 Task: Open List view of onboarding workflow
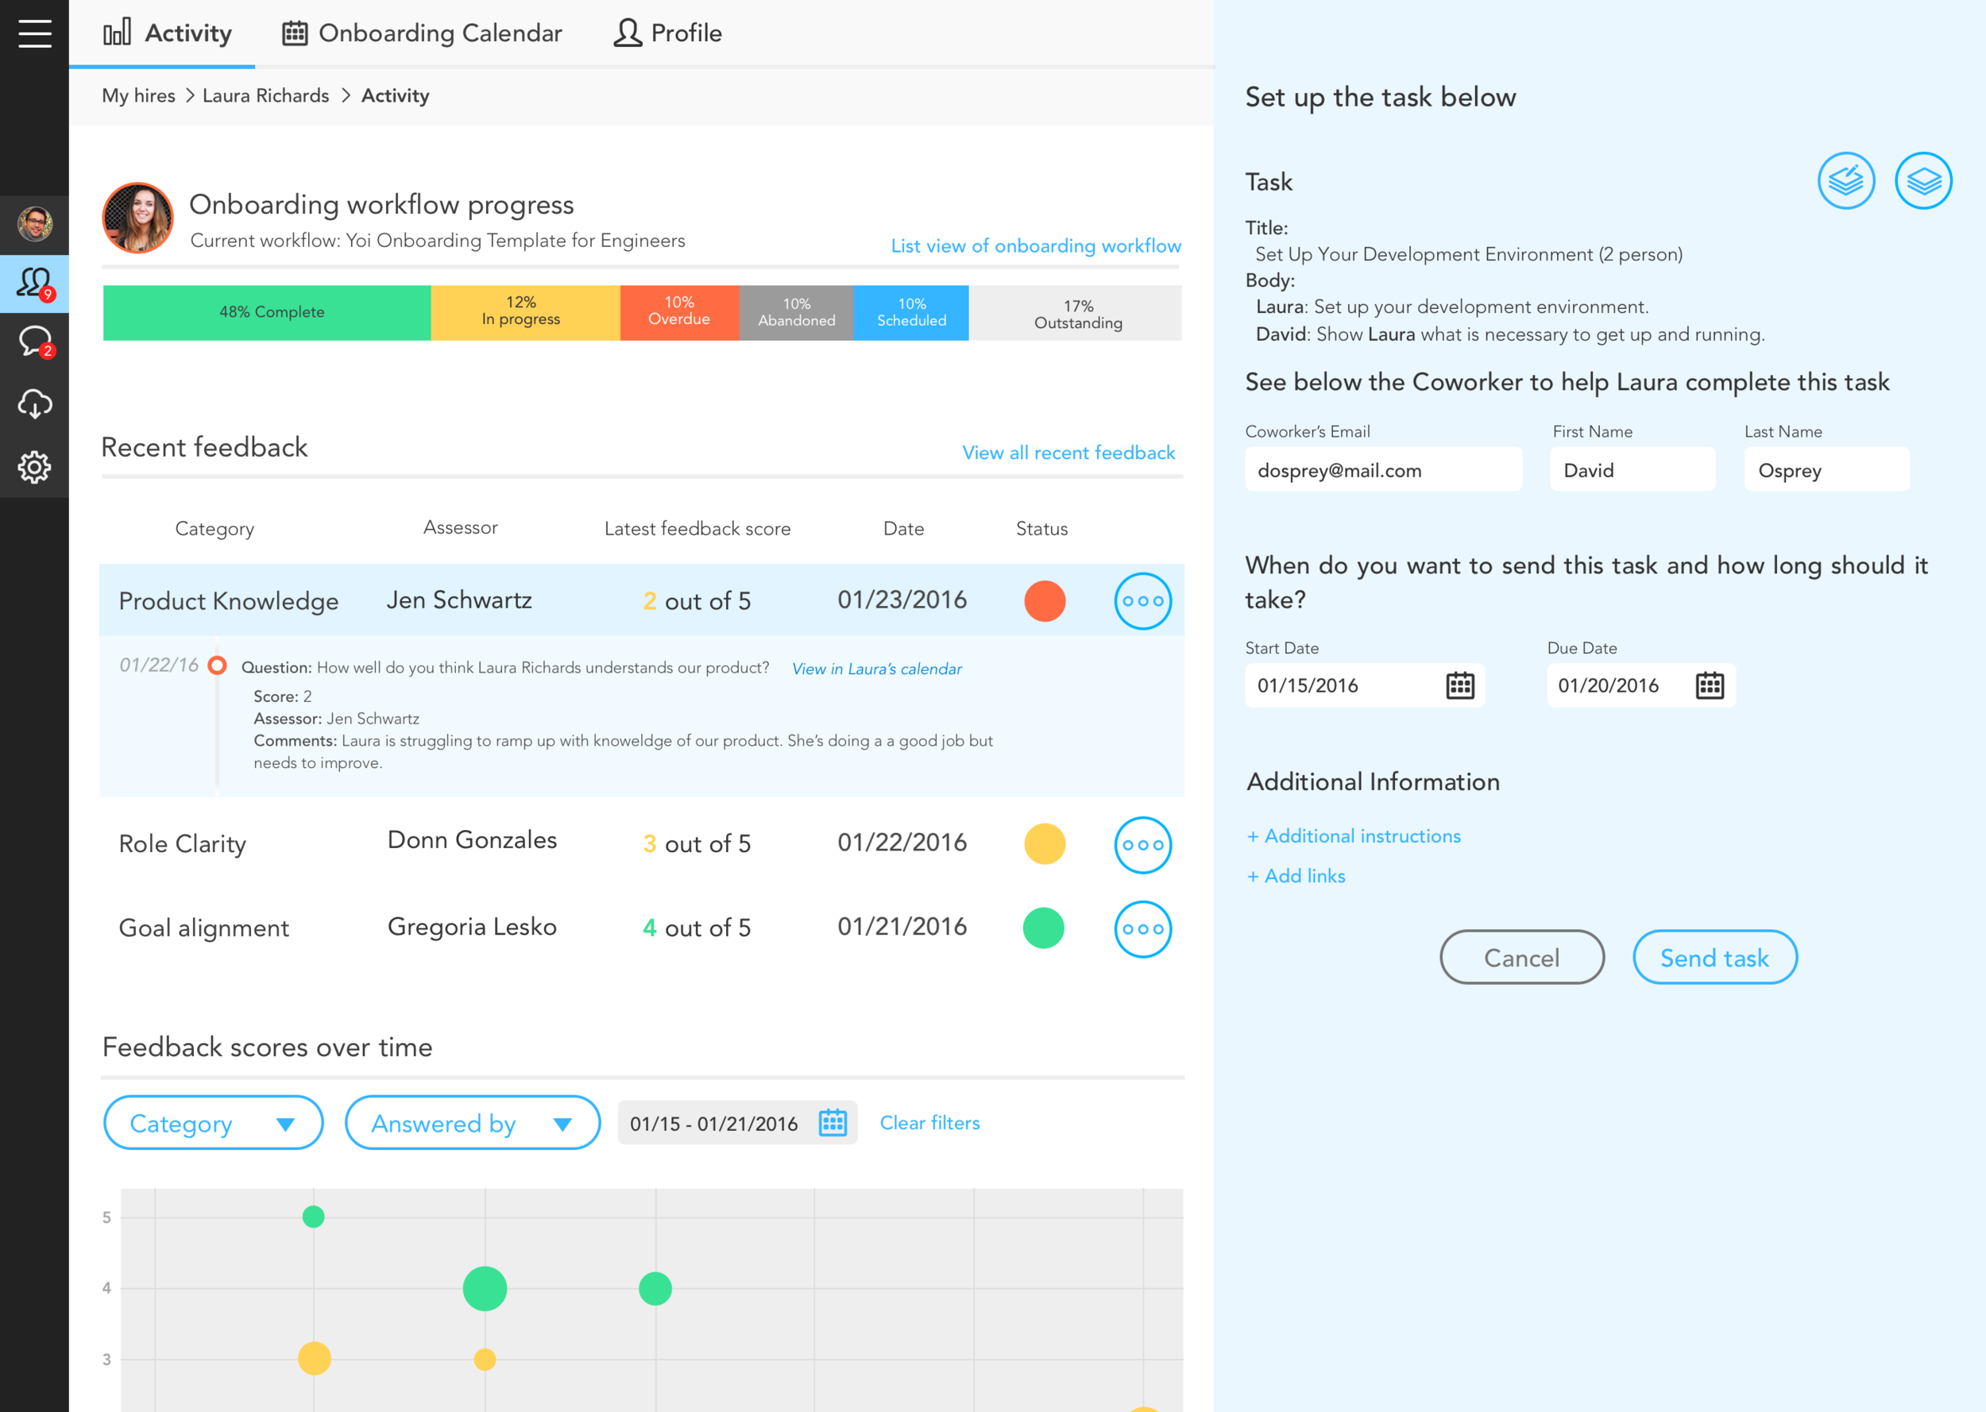[1035, 246]
